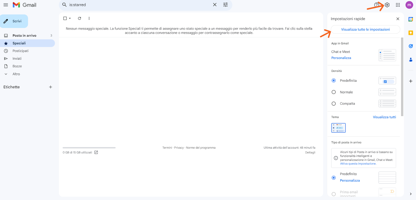Click the Settings gear icon
This screenshot has height=200, width=416.
(x=387, y=5)
